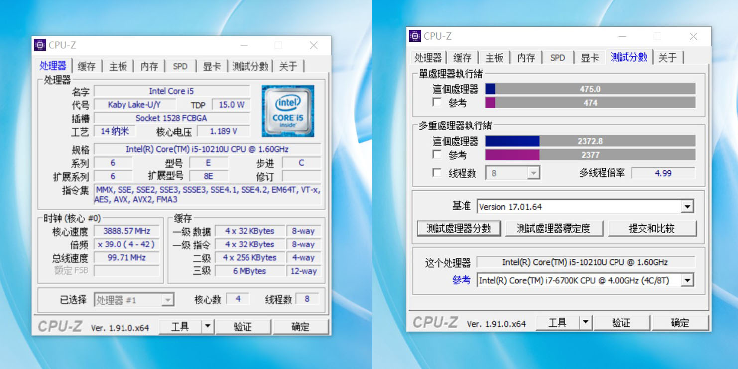The height and width of the screenshot is (369, 738).
Task: Click 验证 in the processor-info window
Action: [x=243, y=327]
